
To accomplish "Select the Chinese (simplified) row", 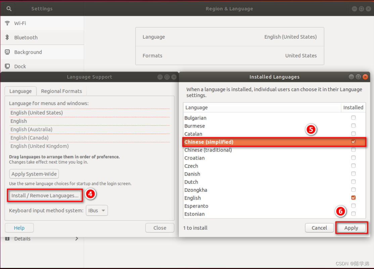I will click(274, 142).
